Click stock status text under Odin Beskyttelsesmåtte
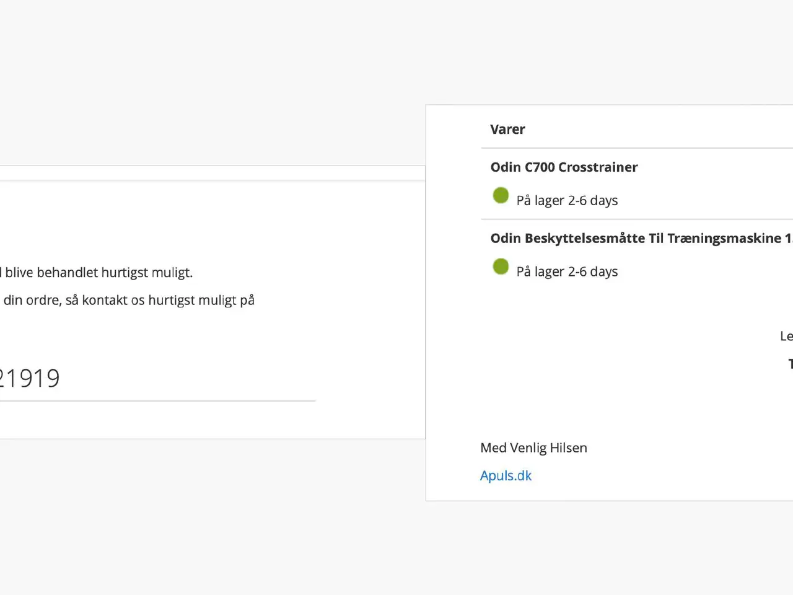This screenshot has height=595, width=793. pyautogui.click(x=567, y=272)
